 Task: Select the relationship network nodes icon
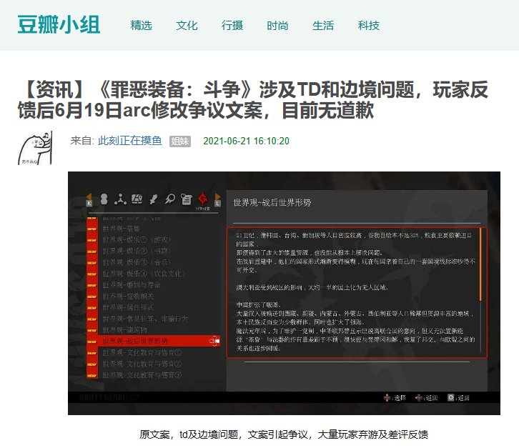pos(121,199)
